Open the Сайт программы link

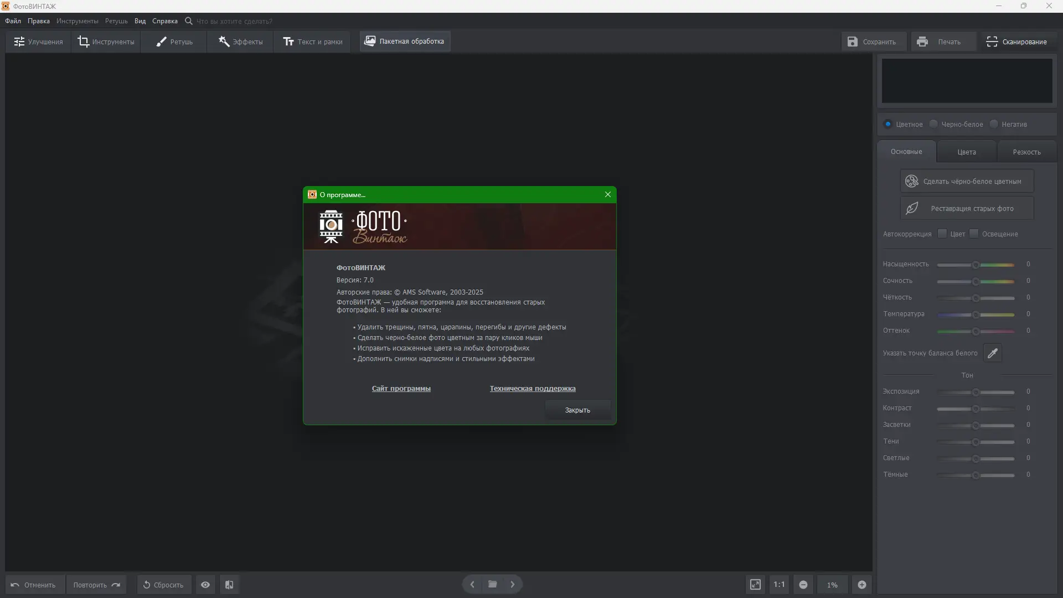tap(401, 389)
